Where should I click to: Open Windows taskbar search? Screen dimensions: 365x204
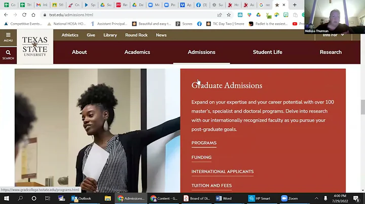click(x=20, y=198)
